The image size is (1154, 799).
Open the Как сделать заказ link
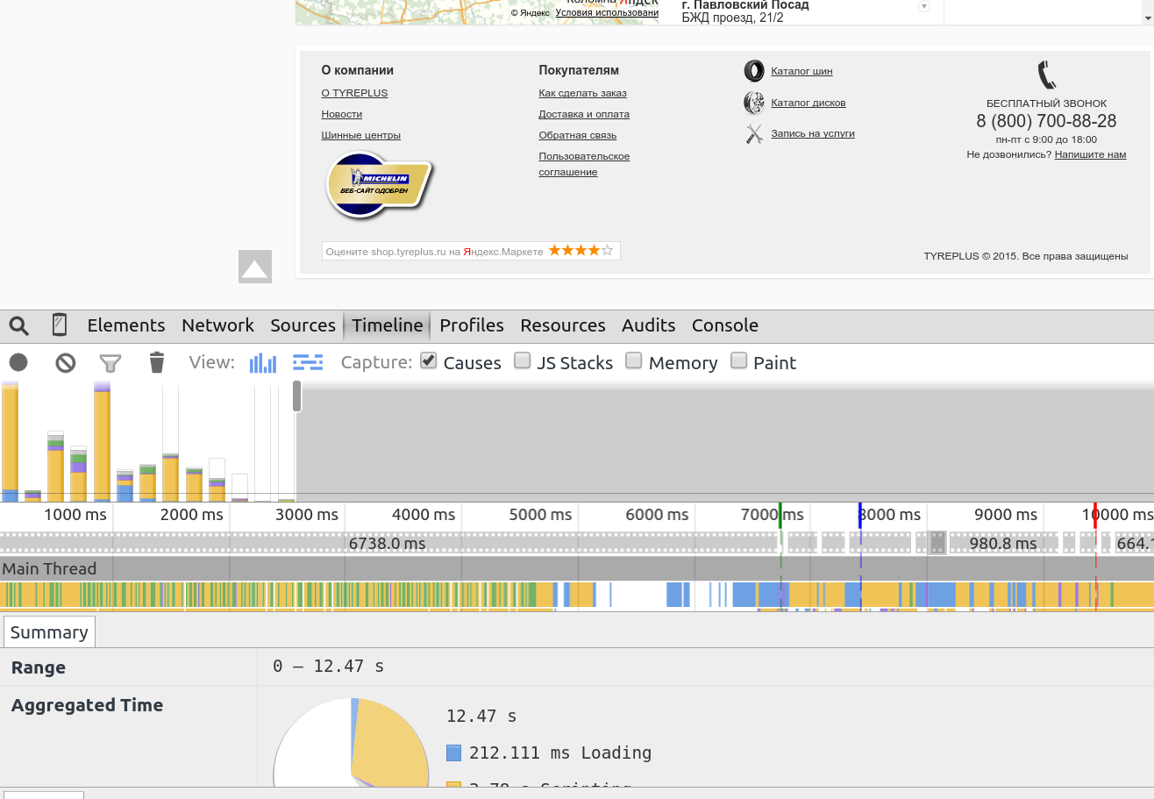(x=582, y=93)
